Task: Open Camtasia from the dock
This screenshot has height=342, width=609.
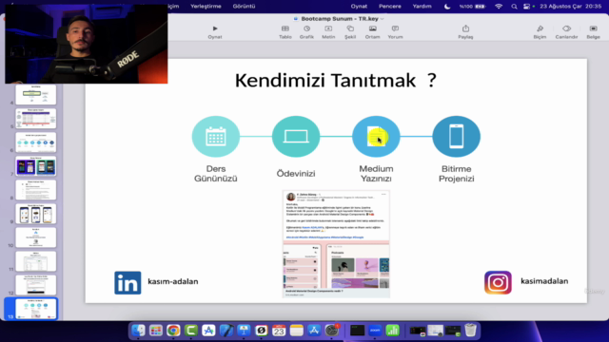Action: pyautogui.click(x=191, y=331)
